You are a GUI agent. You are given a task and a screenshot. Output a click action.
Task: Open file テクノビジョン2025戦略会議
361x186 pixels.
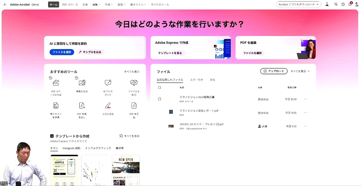197,97
